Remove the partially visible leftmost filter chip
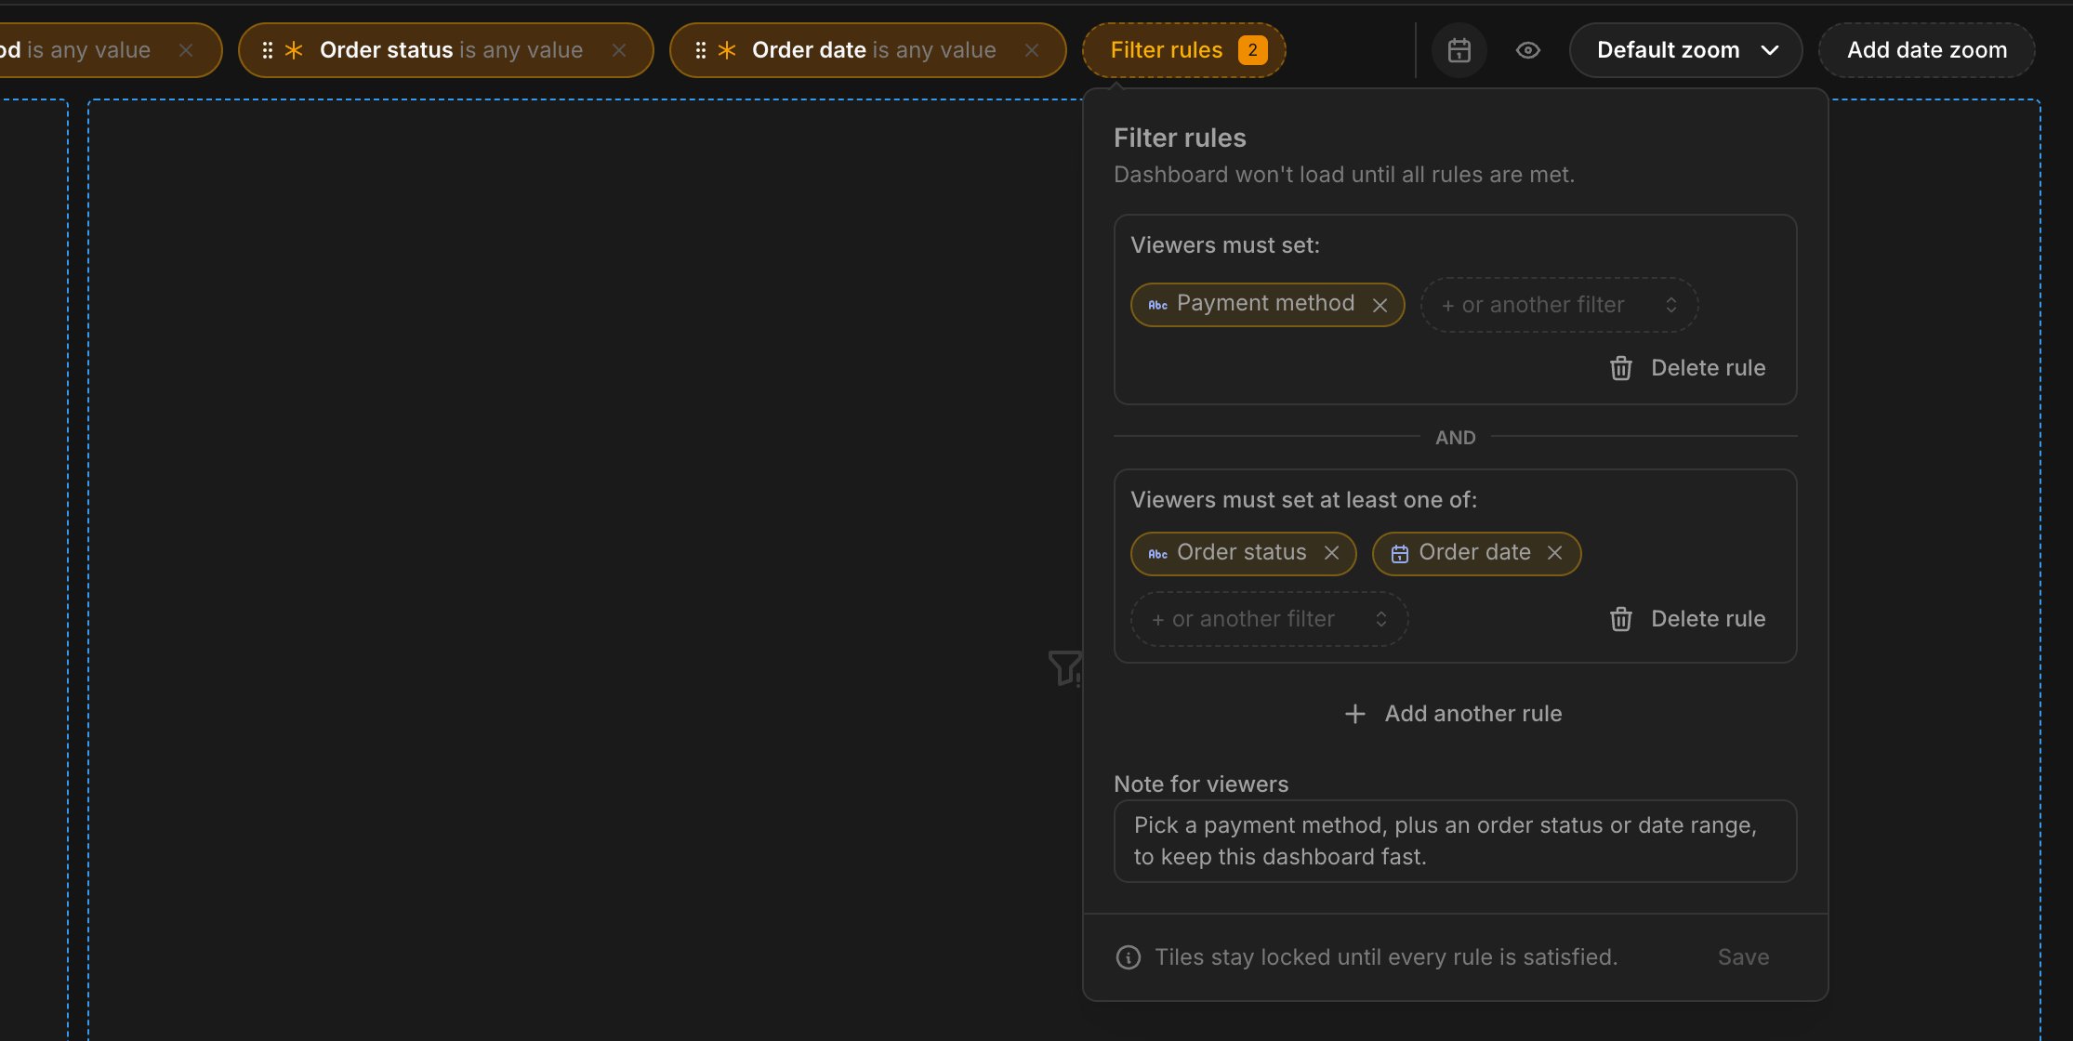 click(x=186, y=50)
